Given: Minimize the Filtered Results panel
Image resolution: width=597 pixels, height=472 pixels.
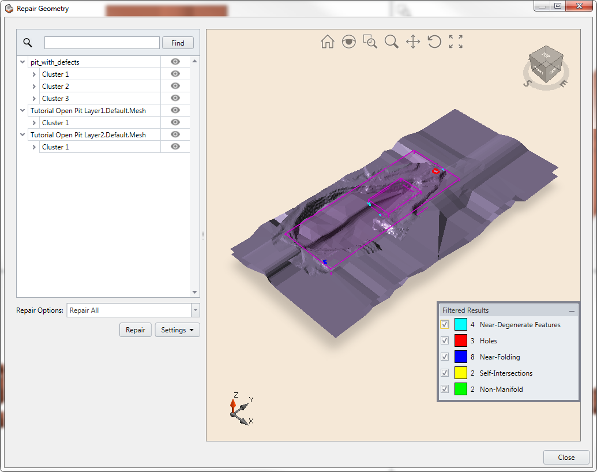Looking at the screenshot, I should tap(572, 311).
